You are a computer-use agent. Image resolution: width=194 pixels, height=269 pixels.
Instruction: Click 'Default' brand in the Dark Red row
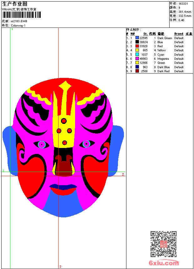click(x=179, y=71)
